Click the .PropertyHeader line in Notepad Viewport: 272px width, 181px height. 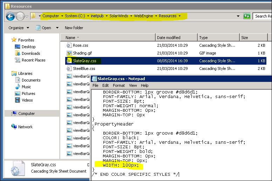coord(113,124)
